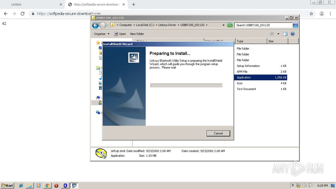Click New folder in Explorer toolbar
This screenshot has width=336, height=189.
pyautogui.click(x=137, y=34)
